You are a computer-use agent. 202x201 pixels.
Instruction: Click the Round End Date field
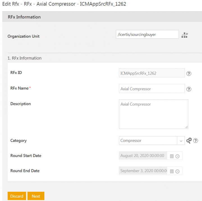[143, 171]
